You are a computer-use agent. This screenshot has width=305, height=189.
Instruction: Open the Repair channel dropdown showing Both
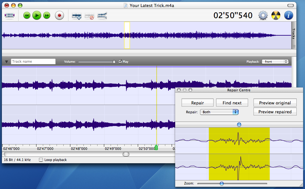[219, 112]
